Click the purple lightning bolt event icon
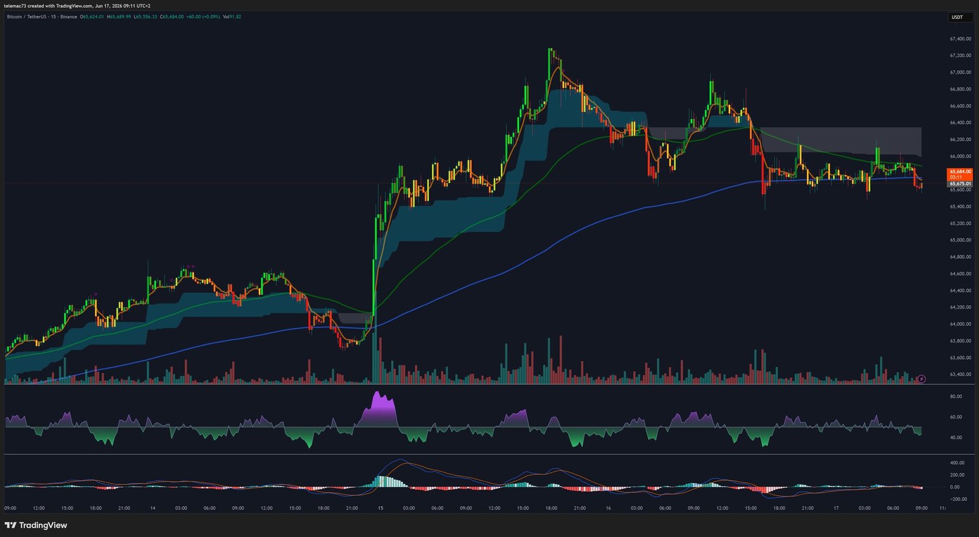Screen dimensions: 979x537 pos(921,379)
